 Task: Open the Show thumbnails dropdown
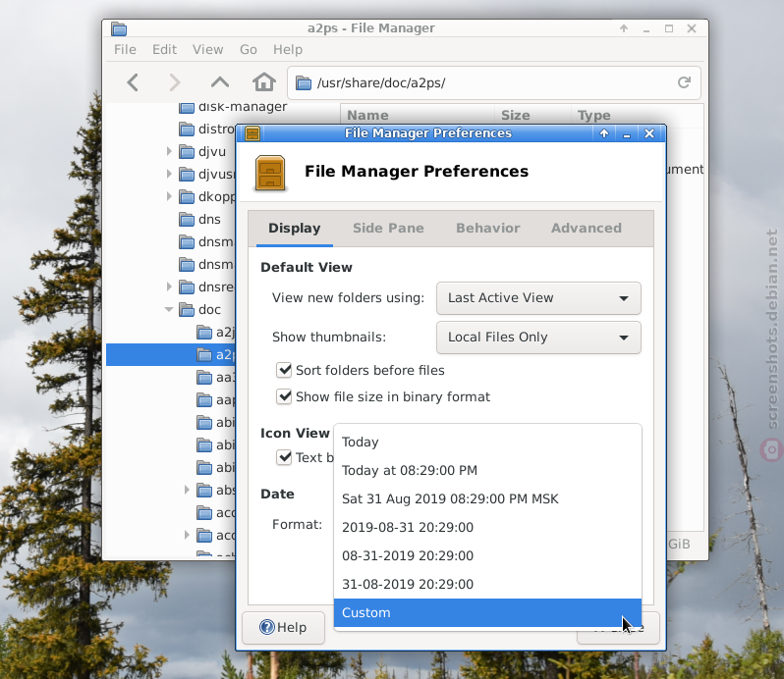538,338
